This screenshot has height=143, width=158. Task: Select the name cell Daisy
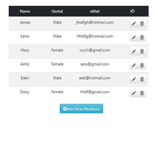tap(25, 92)
